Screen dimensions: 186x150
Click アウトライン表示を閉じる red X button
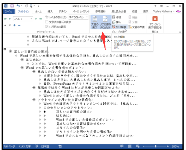coord(155,22)
